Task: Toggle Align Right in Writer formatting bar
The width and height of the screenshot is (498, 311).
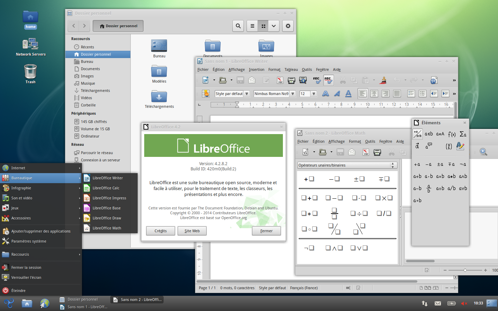Action: tap(385, 94)
